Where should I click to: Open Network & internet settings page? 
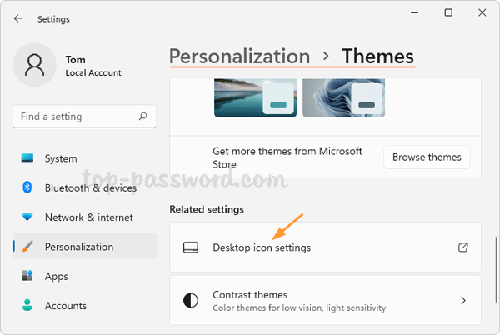(88, 217)
